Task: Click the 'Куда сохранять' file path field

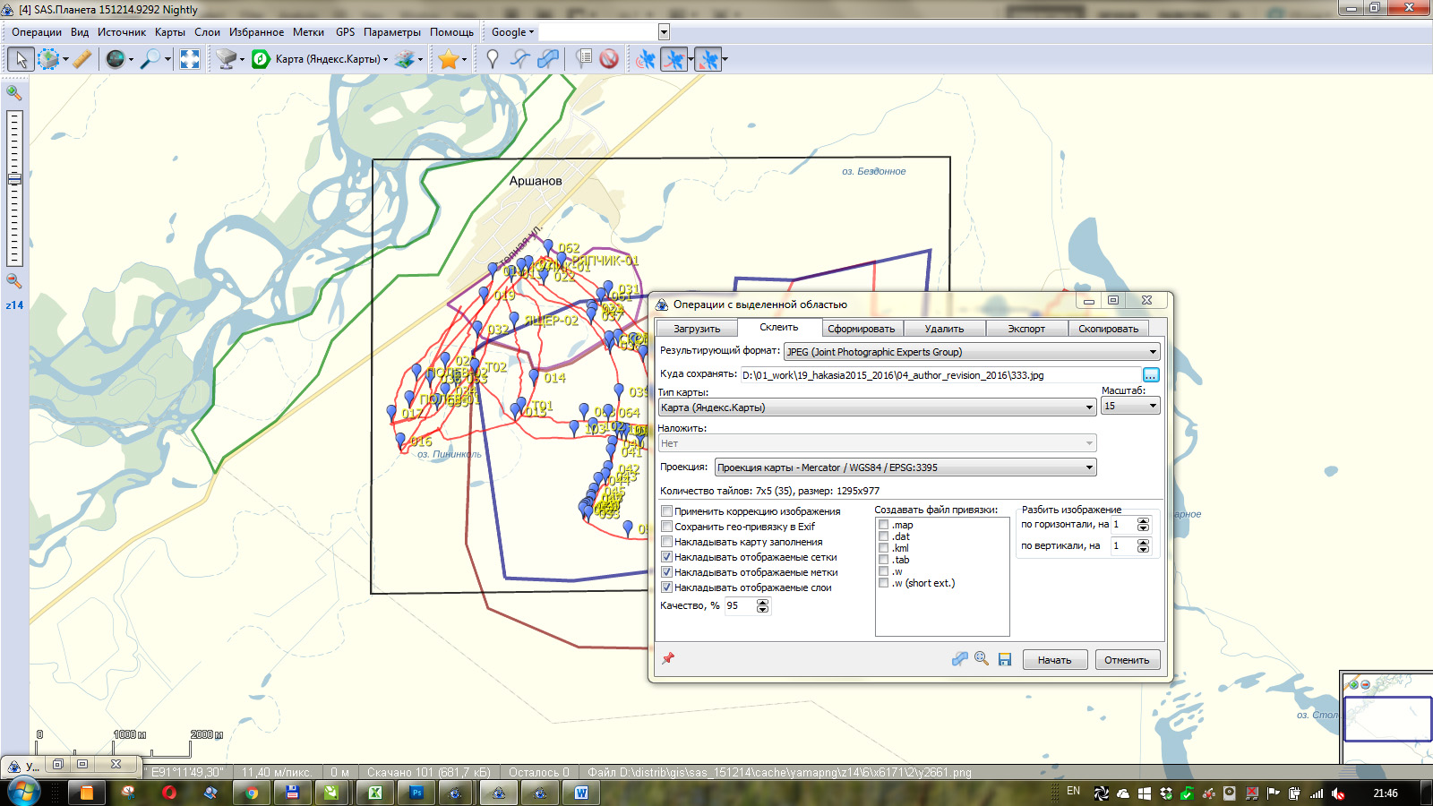Action: click(x=939, y=375)
